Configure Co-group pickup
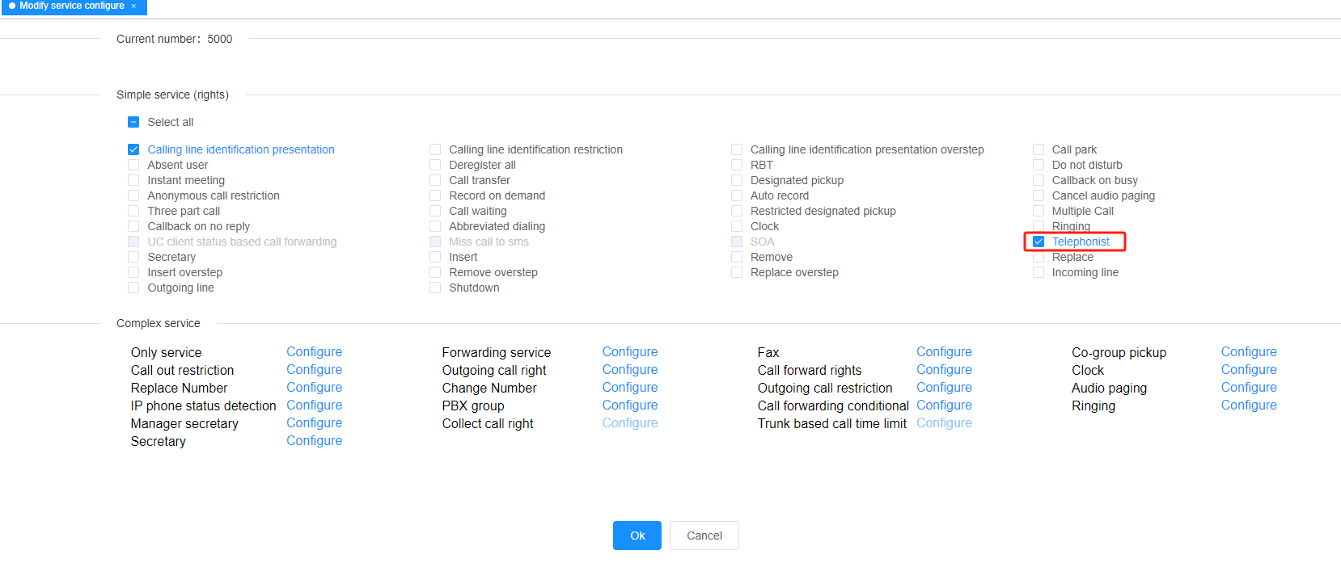This screenshot has width=1341, height=563. tap(1249, 352)
